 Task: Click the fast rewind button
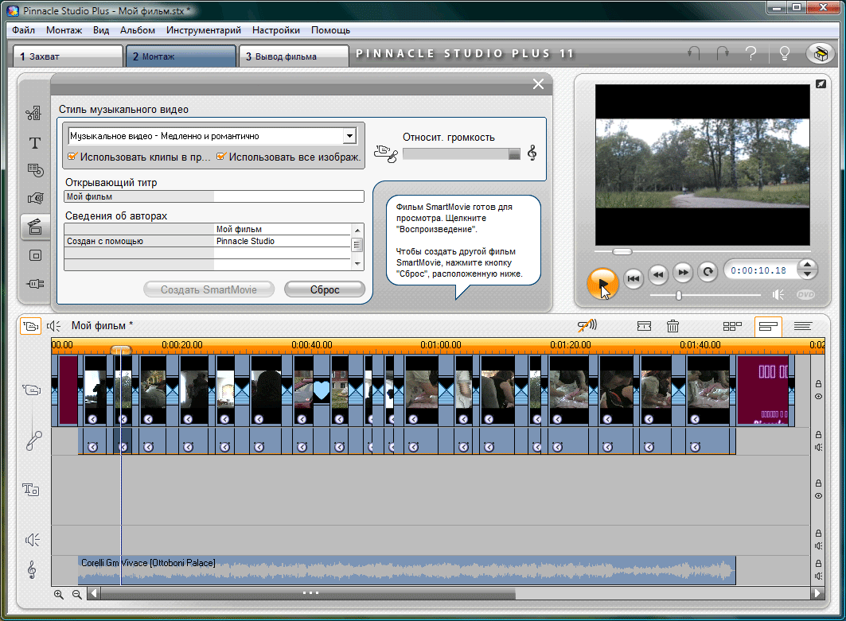[658, 274]
